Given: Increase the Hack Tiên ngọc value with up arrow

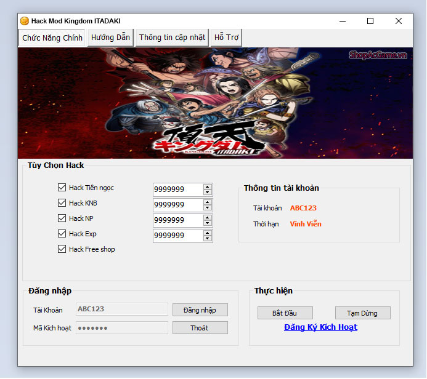Looking at the screenshot, I should point(208,187).
